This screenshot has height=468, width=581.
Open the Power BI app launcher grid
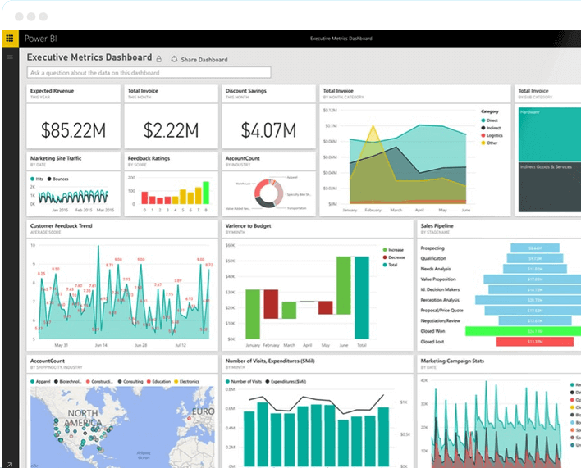[10, 39]
